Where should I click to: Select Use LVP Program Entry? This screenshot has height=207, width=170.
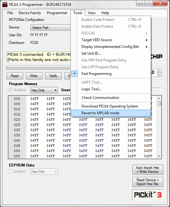coord(111,67)
